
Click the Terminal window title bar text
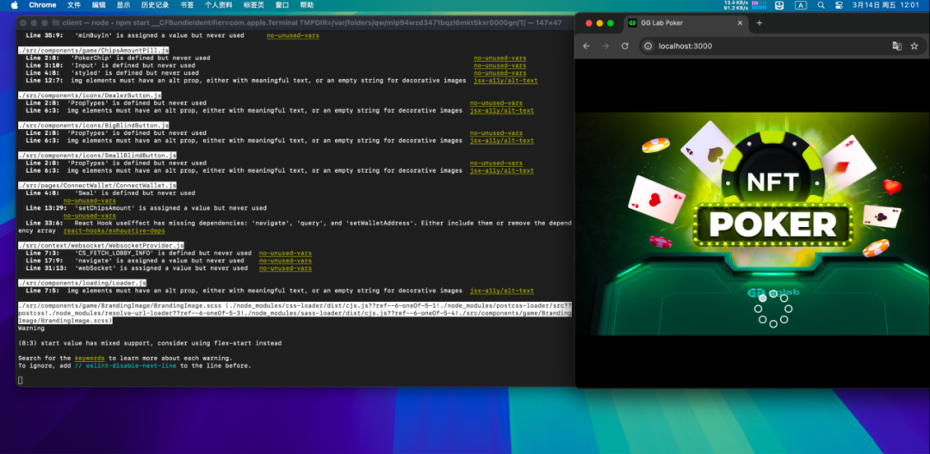click(312, 23)
